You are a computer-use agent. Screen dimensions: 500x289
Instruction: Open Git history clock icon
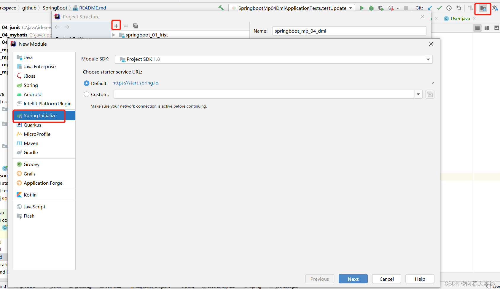pyautogui.click(x=449, y=8)
